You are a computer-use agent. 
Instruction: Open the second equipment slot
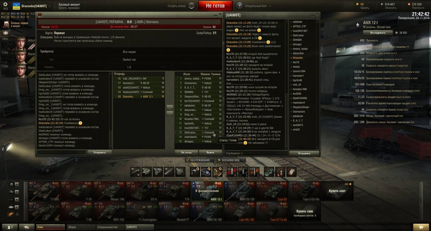(206, 172)
